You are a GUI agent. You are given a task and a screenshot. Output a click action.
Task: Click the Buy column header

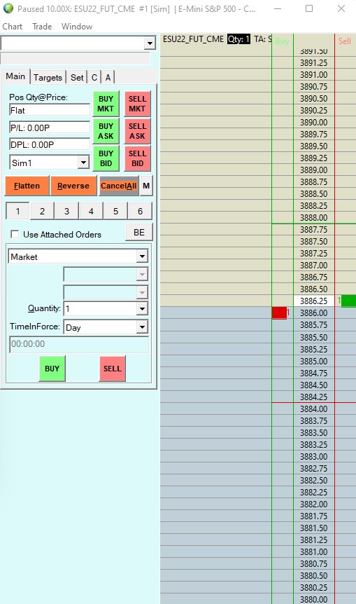[x=282, y=41]
